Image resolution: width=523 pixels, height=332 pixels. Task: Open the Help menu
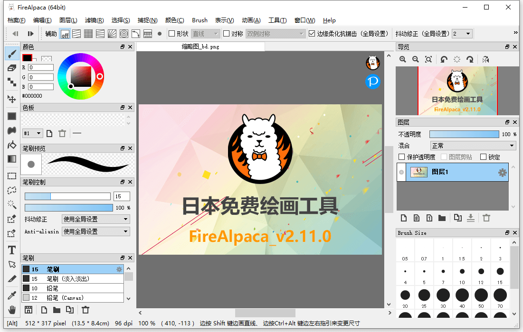[x=329, y=20]
